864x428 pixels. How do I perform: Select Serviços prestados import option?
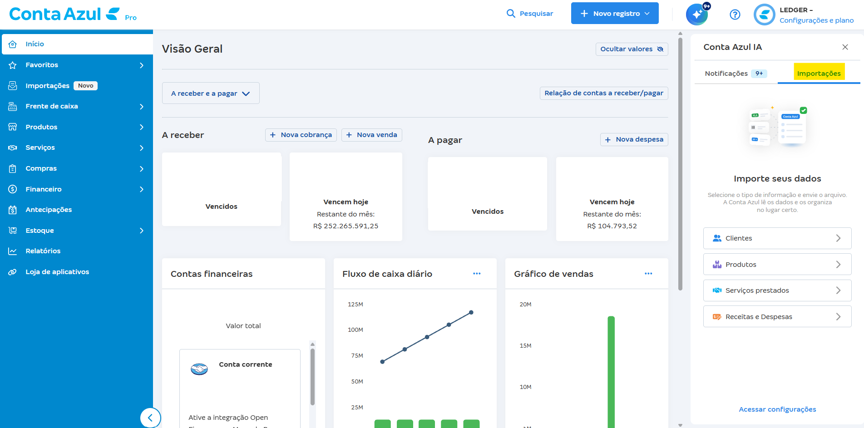pos(777,290)
